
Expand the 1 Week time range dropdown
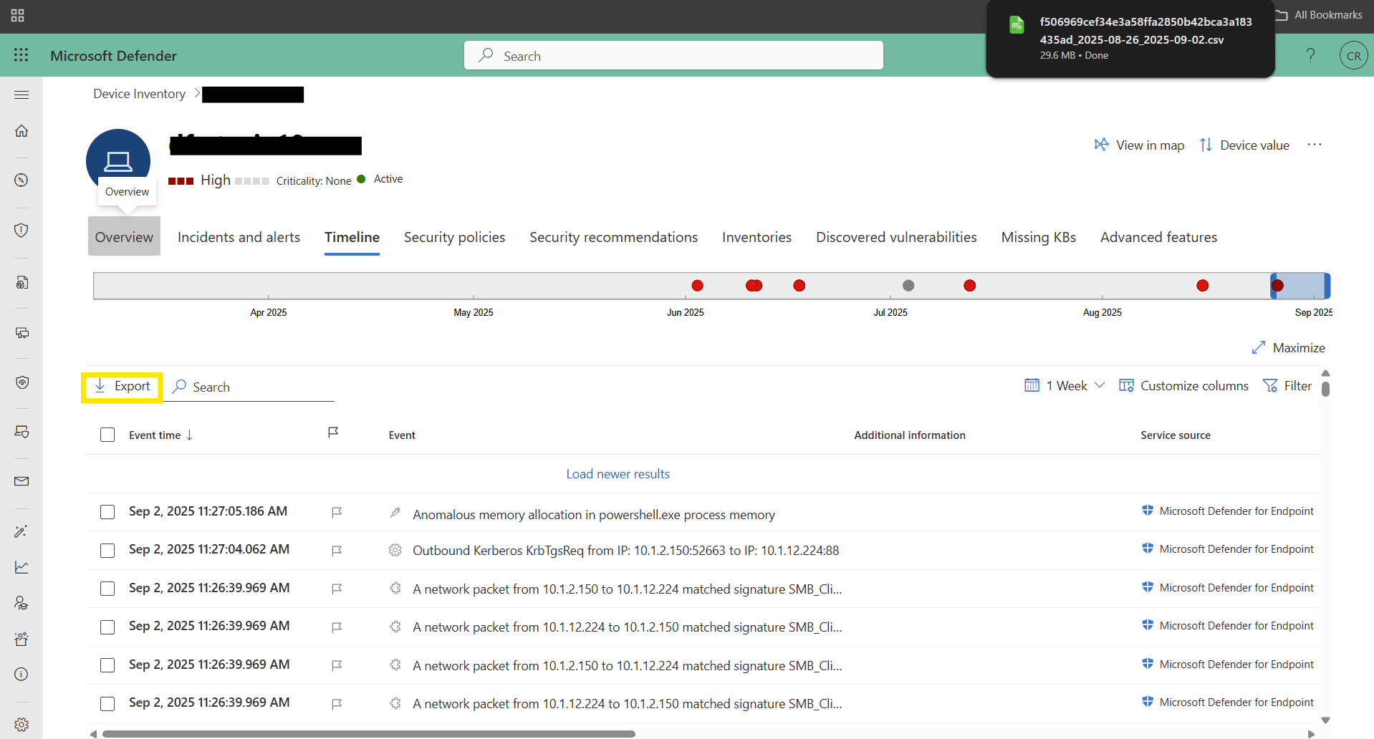[1065, 386]
